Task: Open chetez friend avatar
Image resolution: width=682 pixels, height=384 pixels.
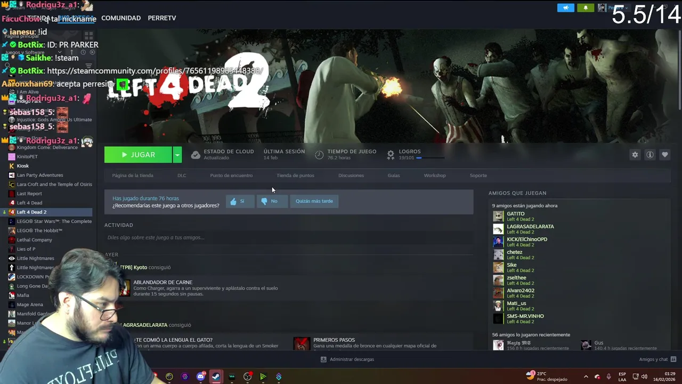Action: tap(498, 255)
